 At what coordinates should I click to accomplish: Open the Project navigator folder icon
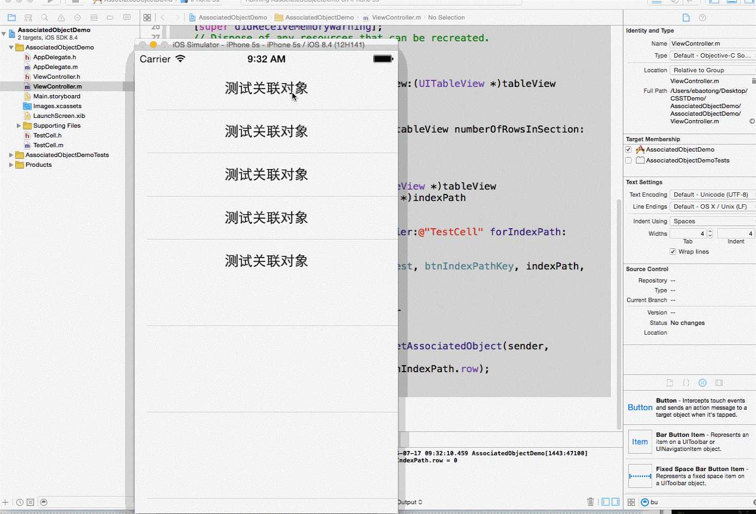pyautogui.click(x=11, y=17)
